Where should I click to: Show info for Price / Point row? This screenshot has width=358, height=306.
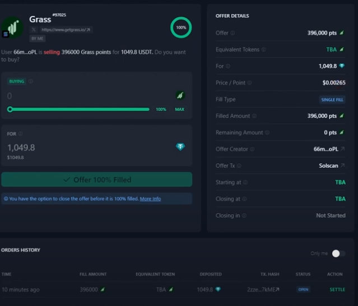(249, 83)
